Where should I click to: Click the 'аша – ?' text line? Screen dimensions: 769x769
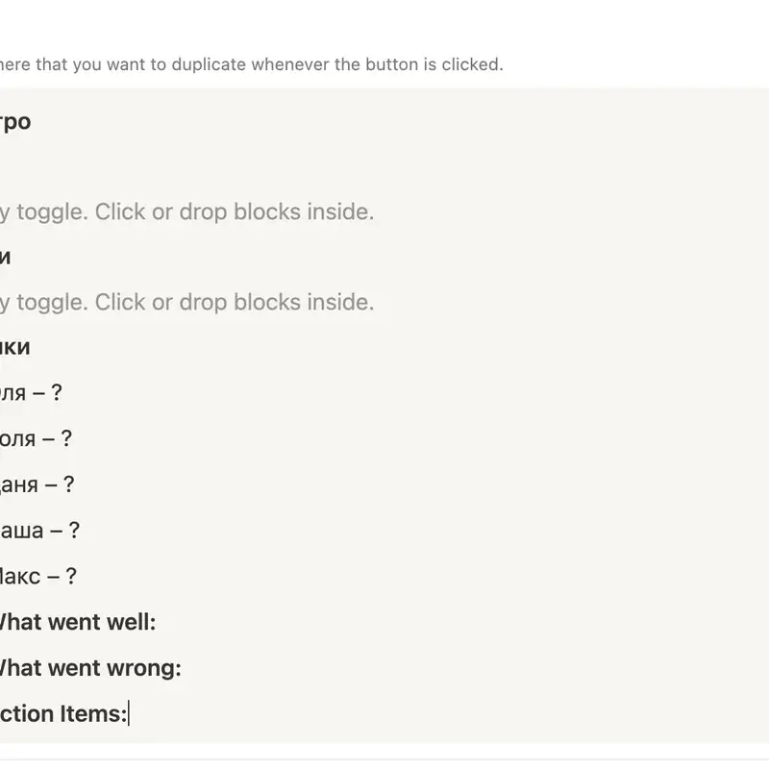39,531
